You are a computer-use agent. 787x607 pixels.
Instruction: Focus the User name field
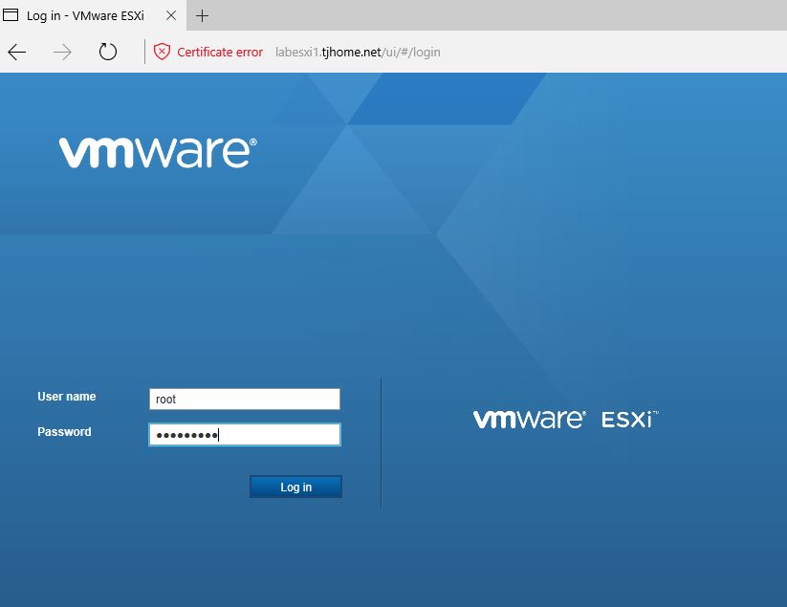pyautogui.click(x=245, y=400)
